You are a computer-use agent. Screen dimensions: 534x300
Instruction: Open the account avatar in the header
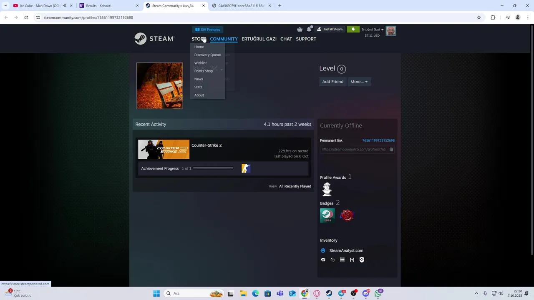coord(390,31)
